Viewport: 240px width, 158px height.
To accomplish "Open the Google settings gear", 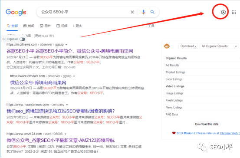I will (x=224, y=12).
